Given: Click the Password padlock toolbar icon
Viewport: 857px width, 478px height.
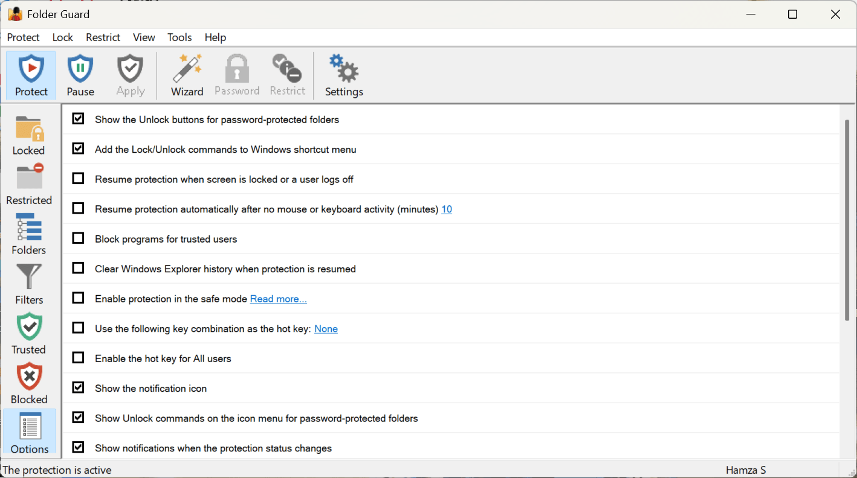Looking at the screenshot, I should pyautogui.click(x=237, y=75).
